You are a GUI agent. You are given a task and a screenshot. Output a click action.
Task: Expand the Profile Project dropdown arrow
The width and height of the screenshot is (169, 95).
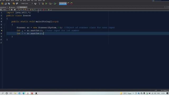click(57, 3)
